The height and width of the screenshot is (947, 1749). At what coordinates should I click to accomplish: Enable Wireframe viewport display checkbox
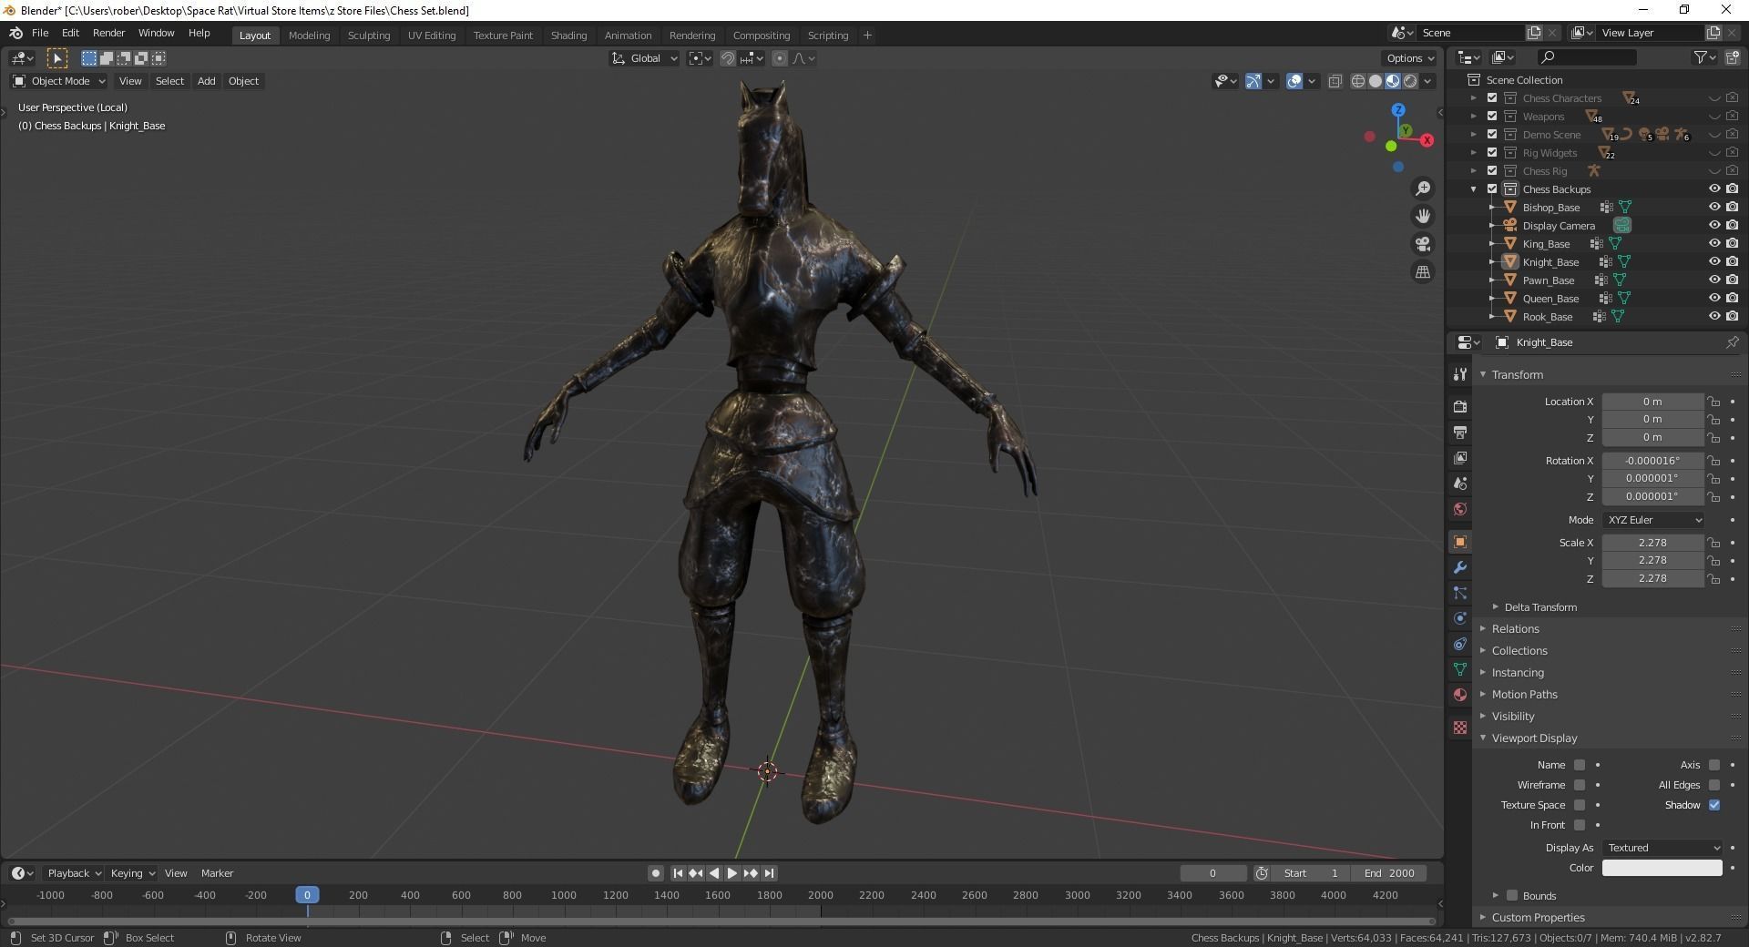point(1580,785)
